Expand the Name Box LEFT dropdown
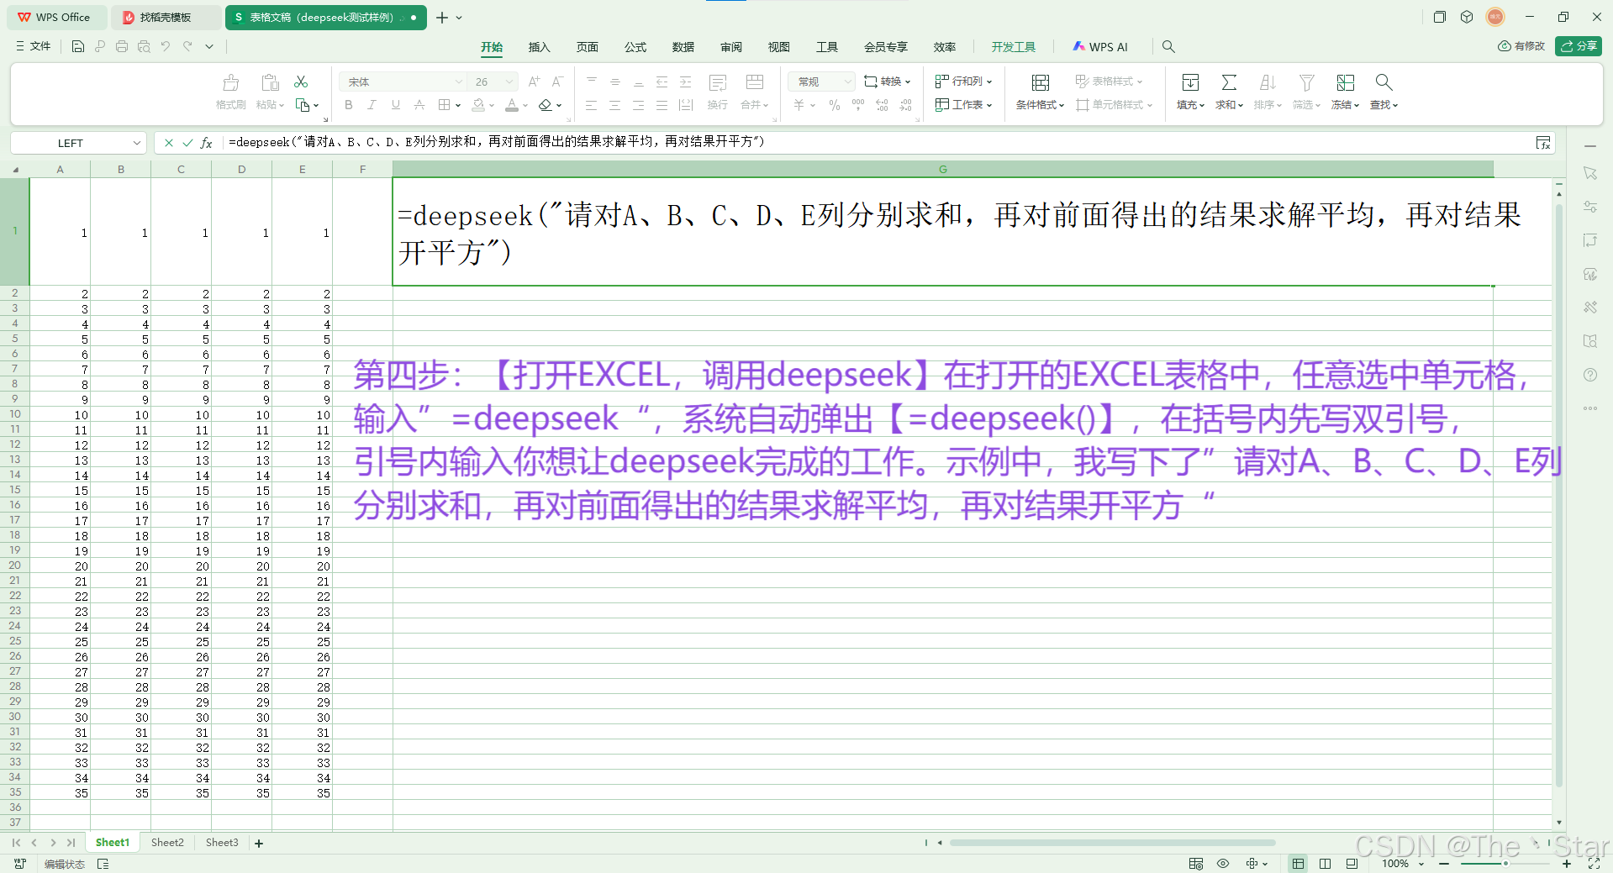1613x873 pixels. coord(136,143)
